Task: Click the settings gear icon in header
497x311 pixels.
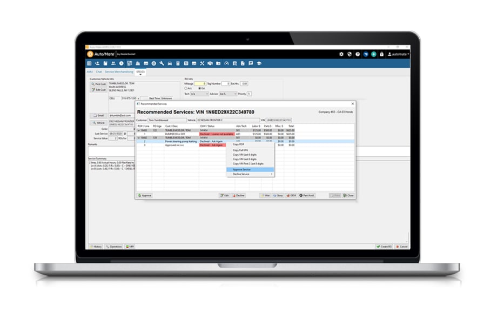Action: coord(341,54)
